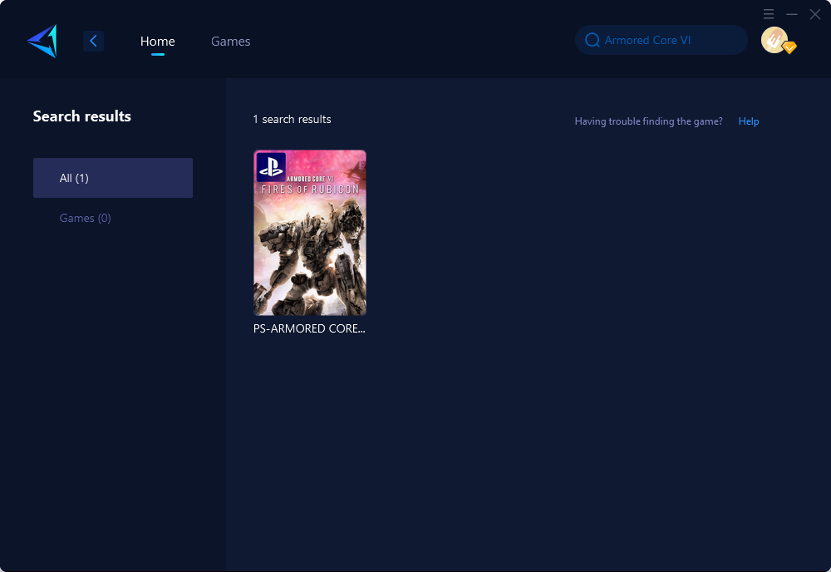Switch to the Home tab

point(157,41)
